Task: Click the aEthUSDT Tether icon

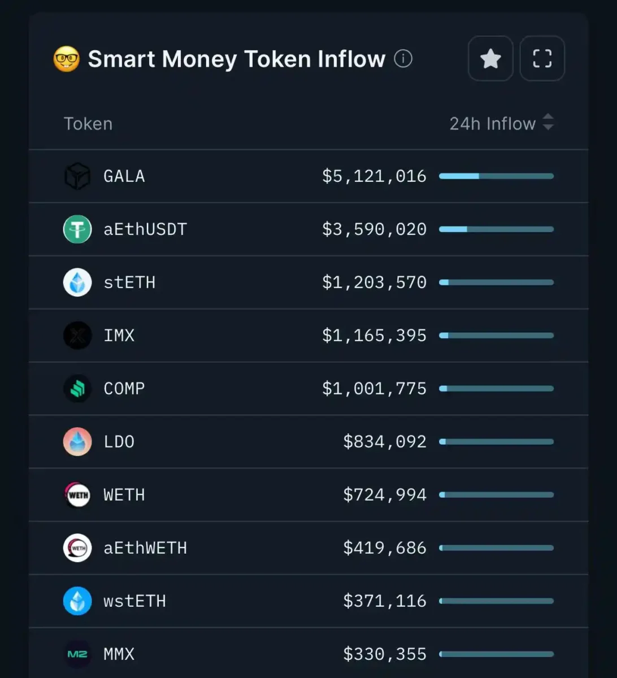Action: point(77,229)
